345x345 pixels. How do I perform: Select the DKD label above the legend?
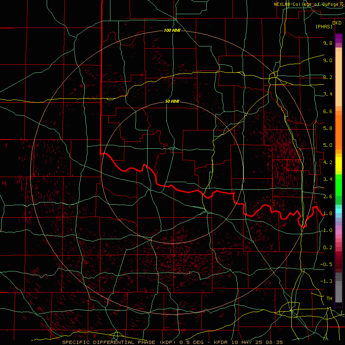(337, 23)
